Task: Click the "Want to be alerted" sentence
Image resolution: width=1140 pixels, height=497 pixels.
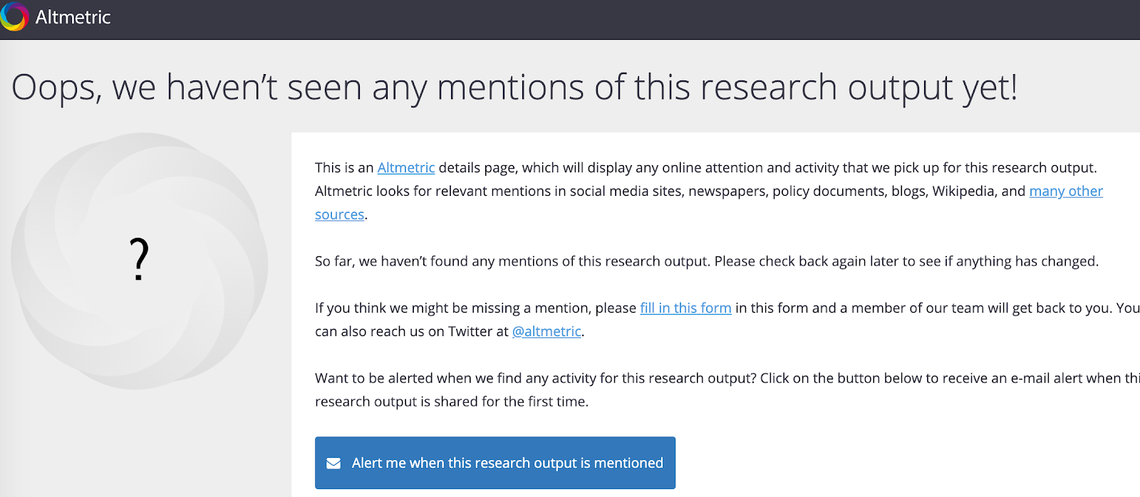Action: coord(536,378)
